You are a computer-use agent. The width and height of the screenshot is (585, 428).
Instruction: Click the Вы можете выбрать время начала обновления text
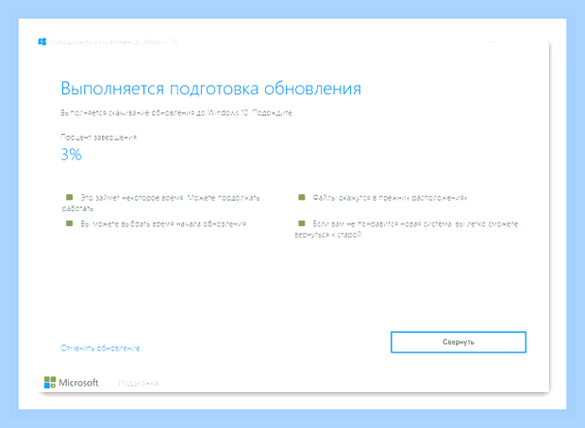163,223
